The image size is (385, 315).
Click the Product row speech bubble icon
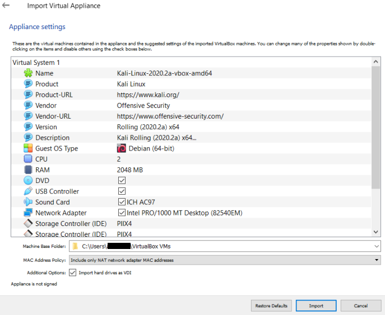point(28,84)
